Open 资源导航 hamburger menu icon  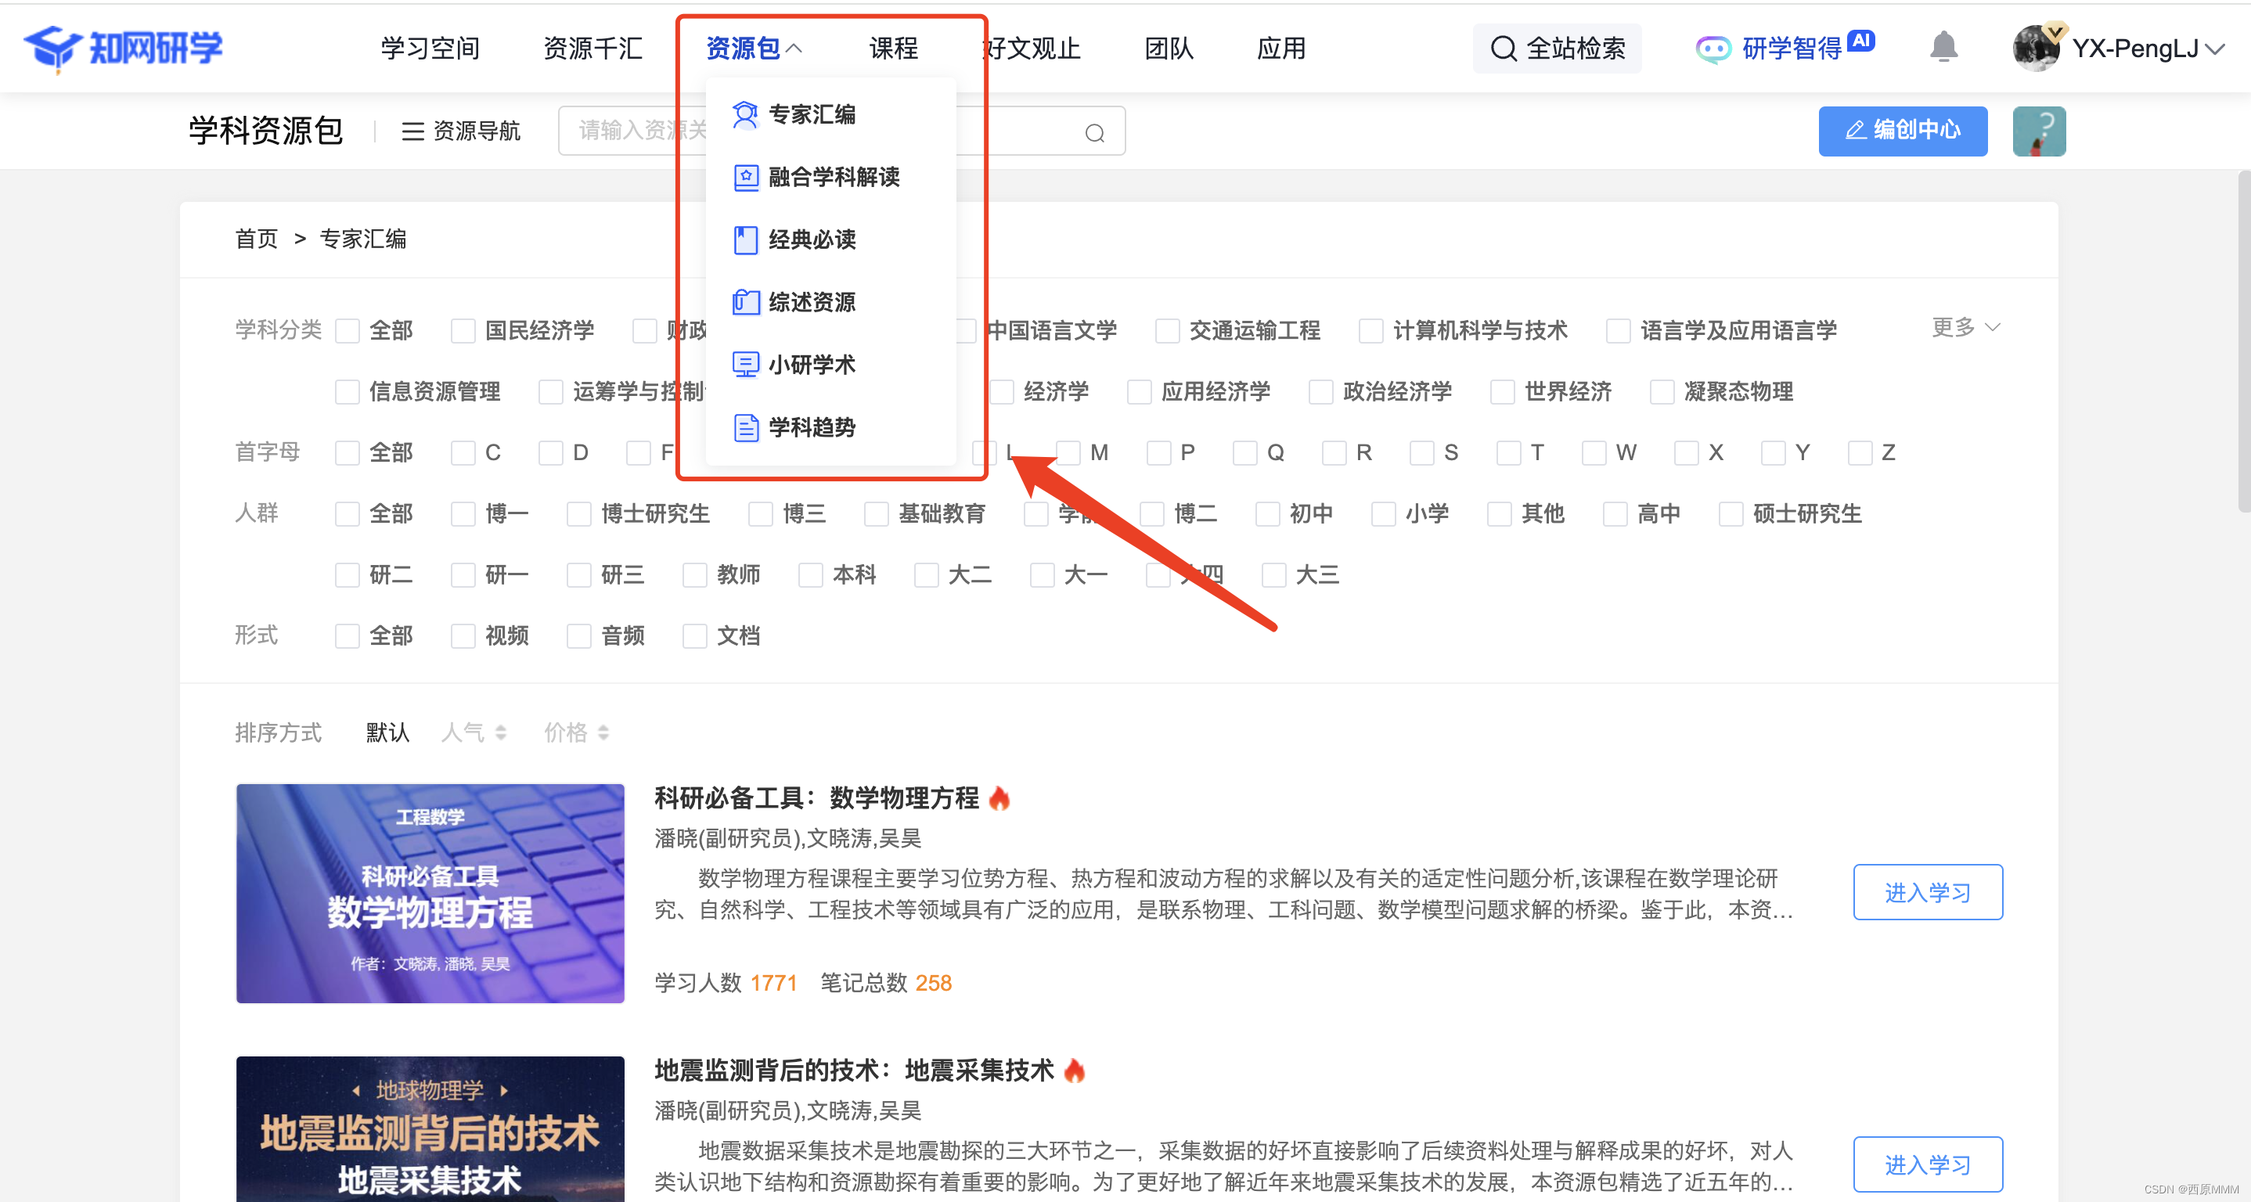(x=412, y=132)
